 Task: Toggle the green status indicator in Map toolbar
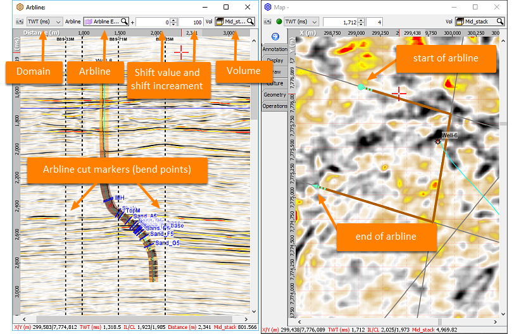(x=279, y=22)
